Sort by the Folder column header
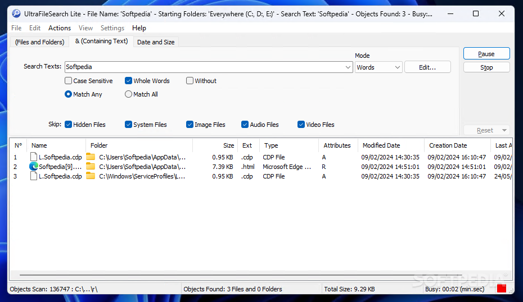This screenshot has width=523, height=302. [x=139, y=145]
